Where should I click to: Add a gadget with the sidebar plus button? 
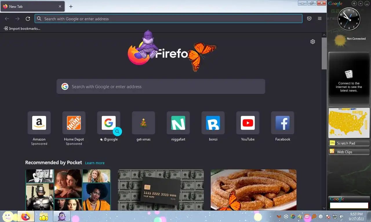(354, 3)
